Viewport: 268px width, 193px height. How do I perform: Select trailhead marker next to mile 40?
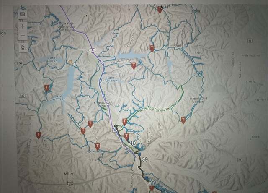(126, 137)
